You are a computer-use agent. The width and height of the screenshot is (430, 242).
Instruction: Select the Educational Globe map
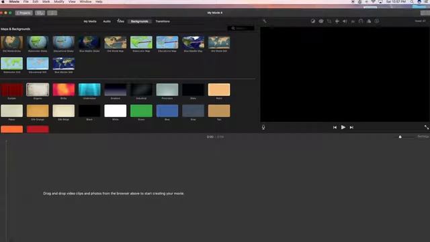[x=64, y=42]
